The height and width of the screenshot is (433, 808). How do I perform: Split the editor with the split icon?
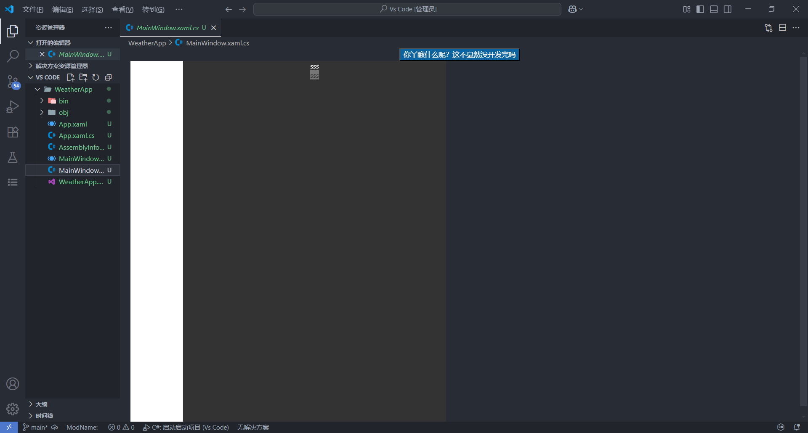[x=782, y=28]
